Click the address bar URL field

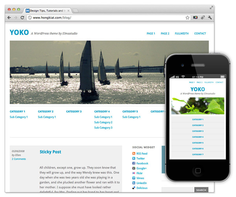point(109,18)
